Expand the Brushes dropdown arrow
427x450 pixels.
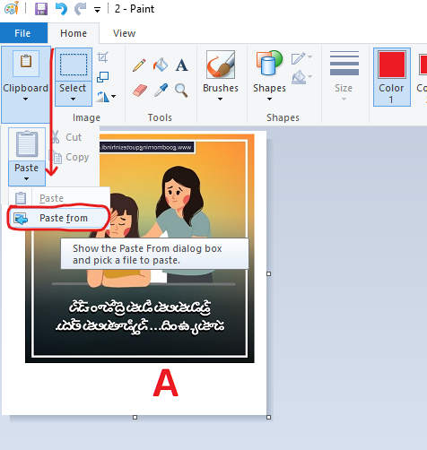click(220, 99)
